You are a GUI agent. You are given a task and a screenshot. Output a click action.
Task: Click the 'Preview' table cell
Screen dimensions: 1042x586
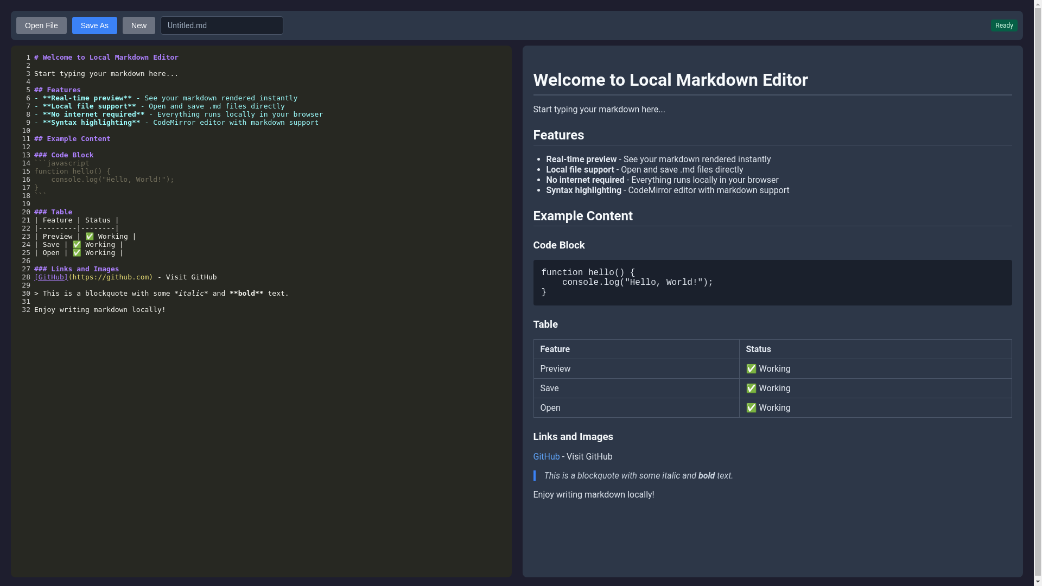[x=636, y=369]
